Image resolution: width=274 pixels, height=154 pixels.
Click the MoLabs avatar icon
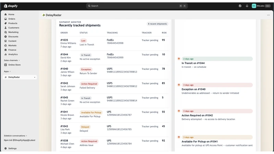[254, 6]
